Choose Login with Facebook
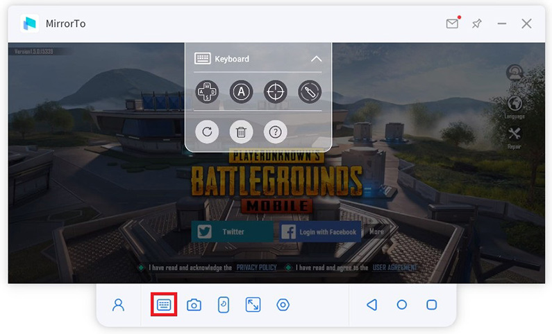The width and height of the screenshot is (552, 334). [320, 231]
